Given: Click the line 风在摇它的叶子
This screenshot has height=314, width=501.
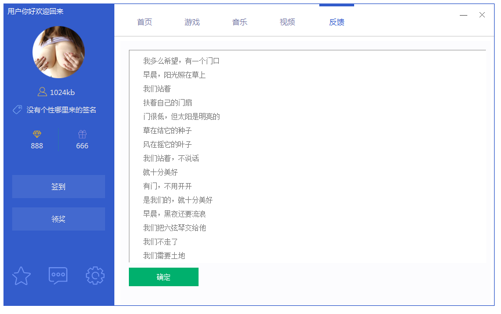Looking at the screenshot, I should [x=167, y=144].
